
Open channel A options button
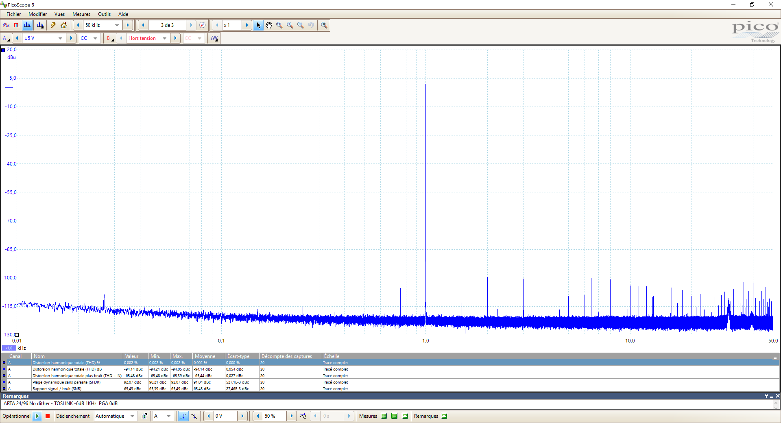click(x=6, y=38)
